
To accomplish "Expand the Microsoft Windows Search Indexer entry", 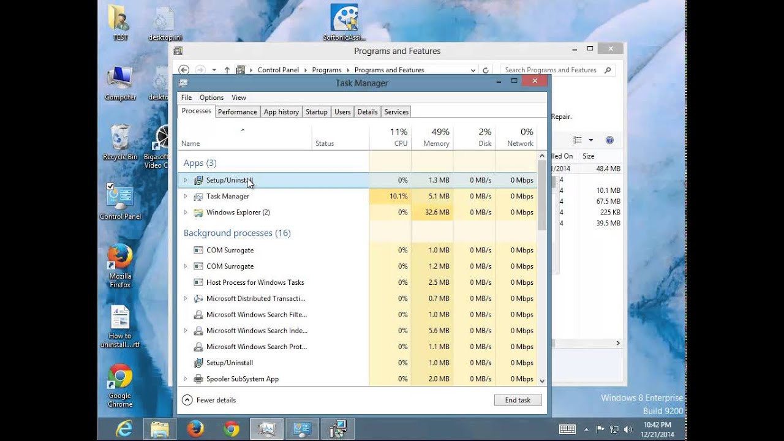I will pyautogui.click(x=186, y=331).
